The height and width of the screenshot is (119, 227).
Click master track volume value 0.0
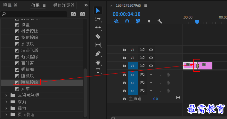[x=156, y=99]
